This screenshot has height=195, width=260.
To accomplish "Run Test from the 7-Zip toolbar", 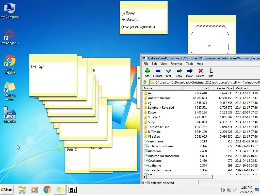I will pos(168,73).
